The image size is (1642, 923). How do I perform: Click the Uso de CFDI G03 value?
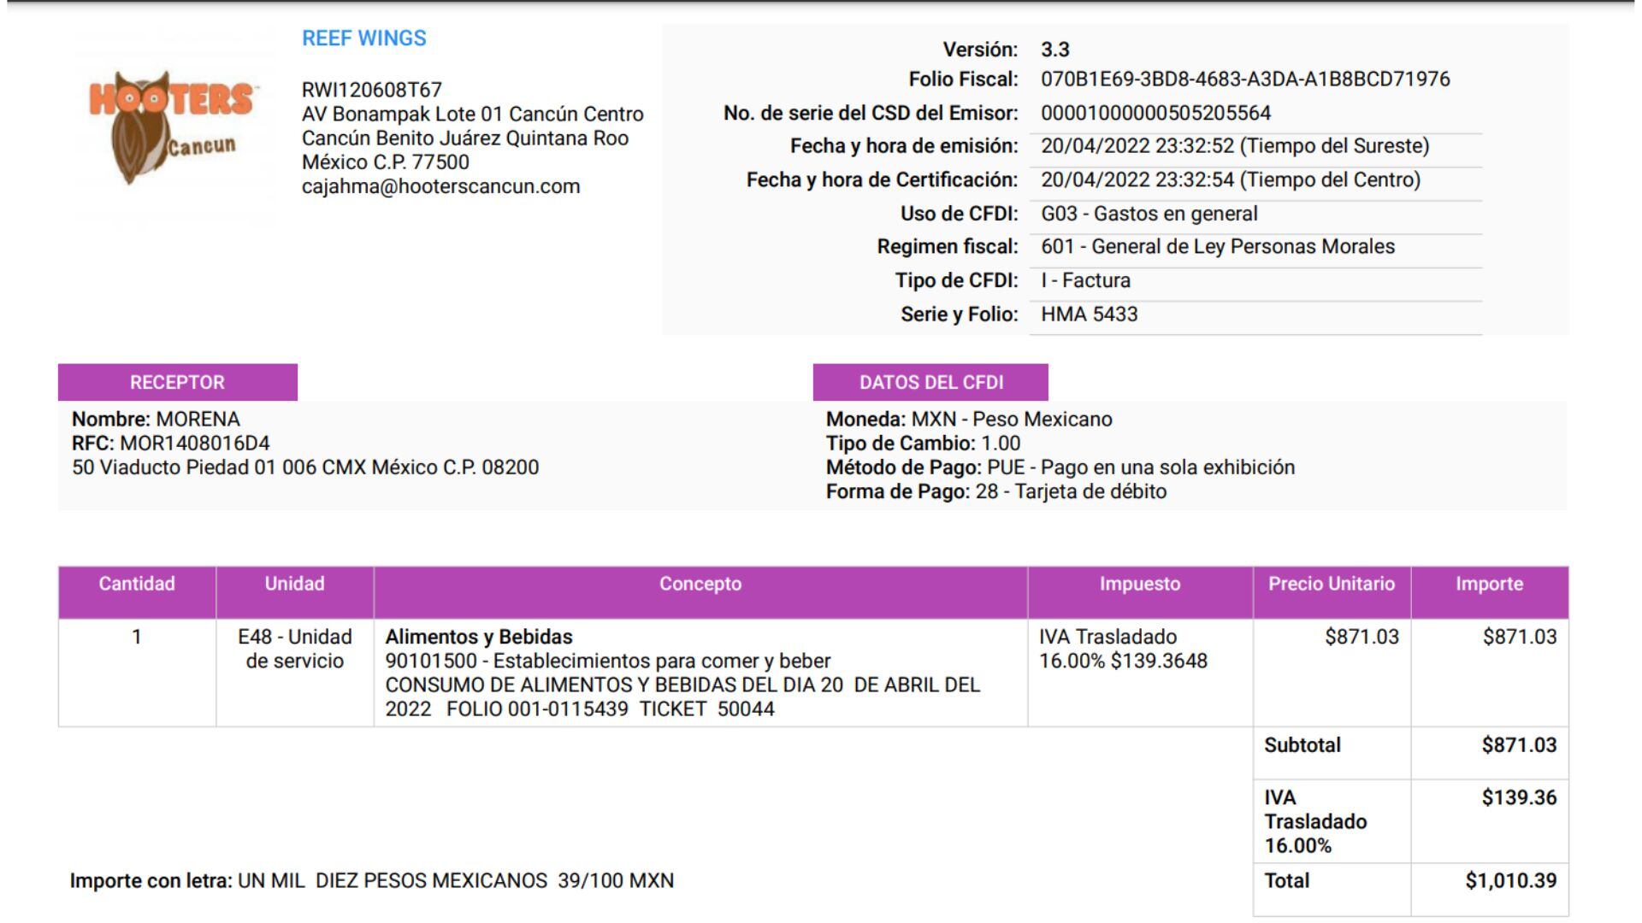[1149, 214]
